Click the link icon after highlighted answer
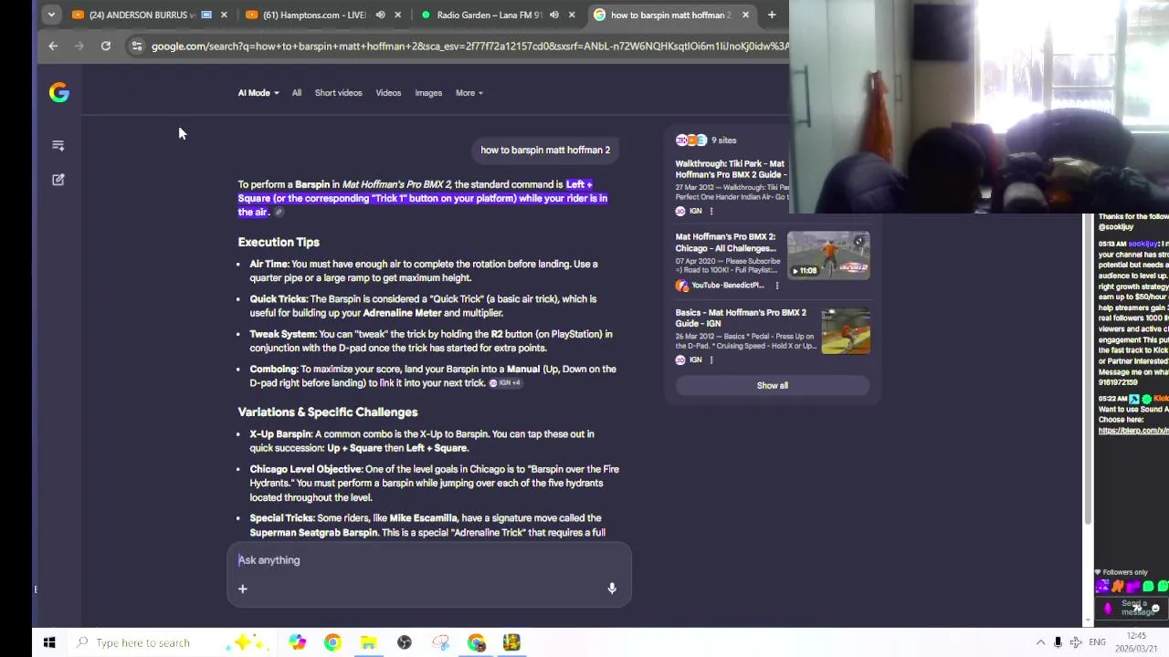The height and width of the screenshot is (657, 1169). (279, 213)
